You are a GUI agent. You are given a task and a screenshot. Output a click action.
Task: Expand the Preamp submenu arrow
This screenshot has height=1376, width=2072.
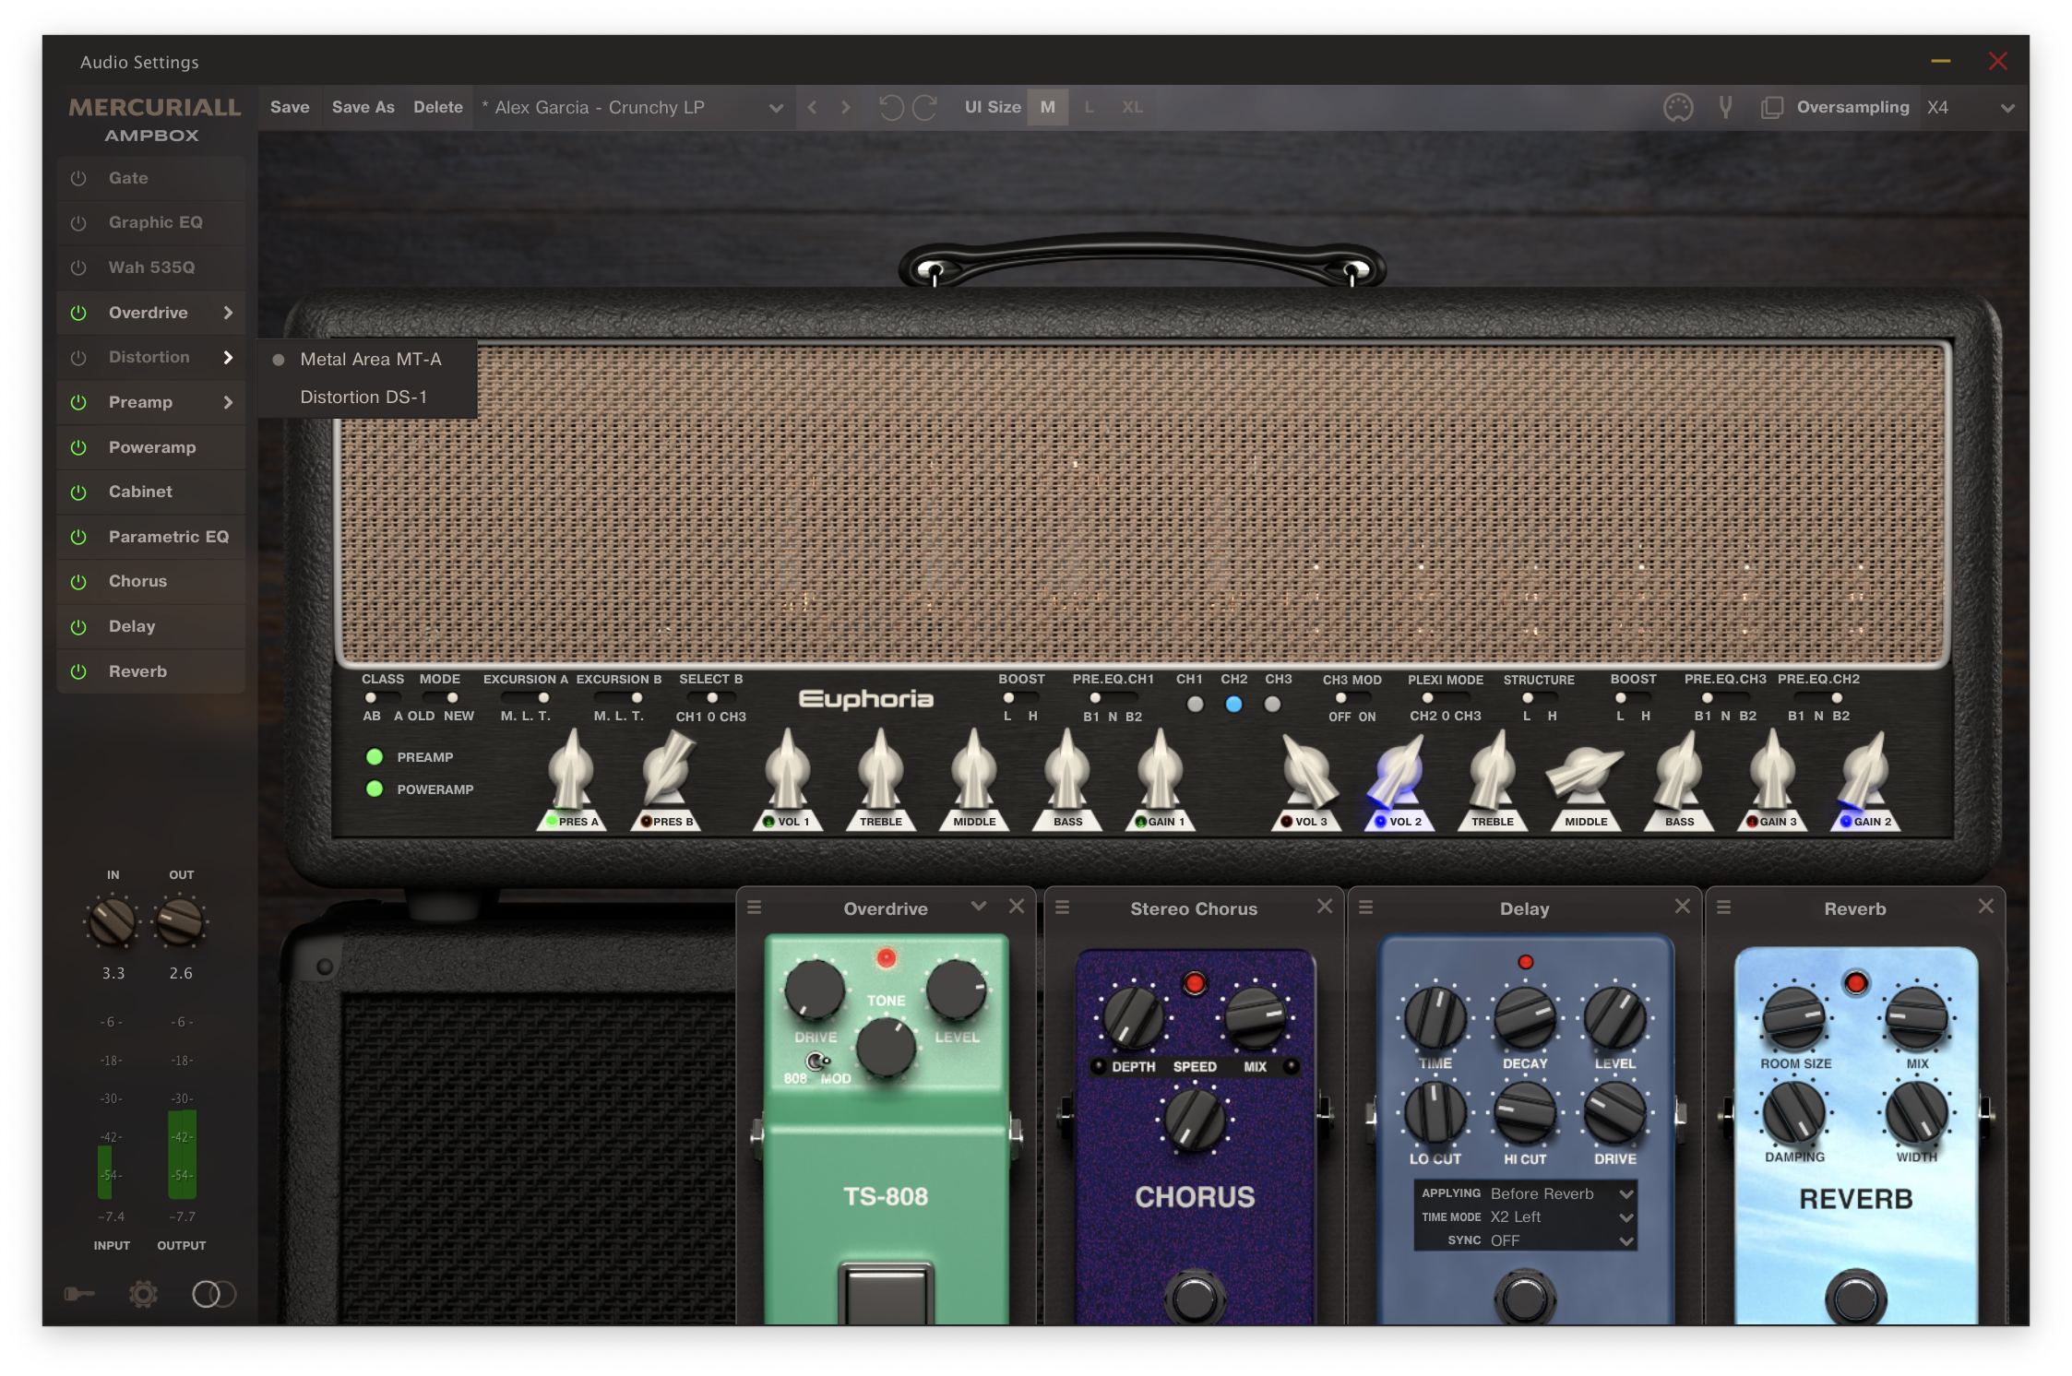228,402
